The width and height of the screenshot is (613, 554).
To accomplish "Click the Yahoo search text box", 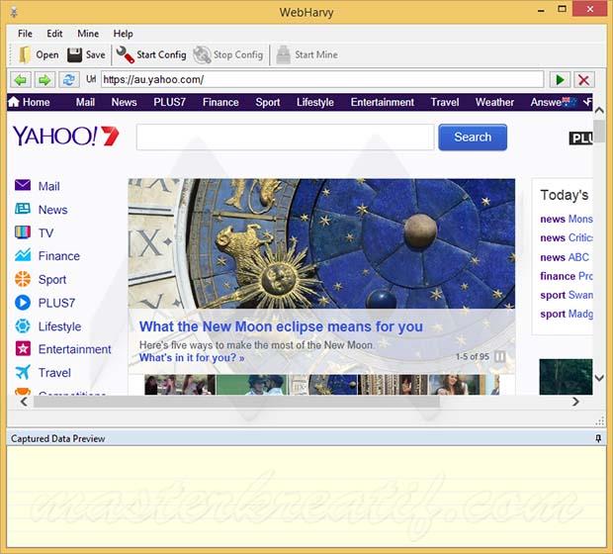I will pyautogui.click(x=285, y=137).
